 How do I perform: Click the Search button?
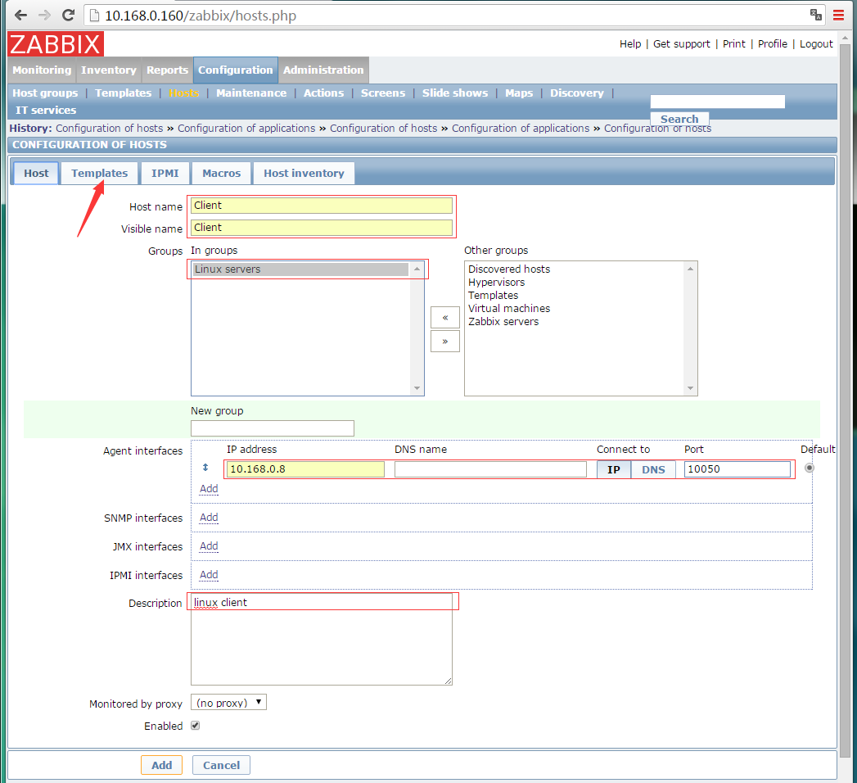click(x=679, y=119)
